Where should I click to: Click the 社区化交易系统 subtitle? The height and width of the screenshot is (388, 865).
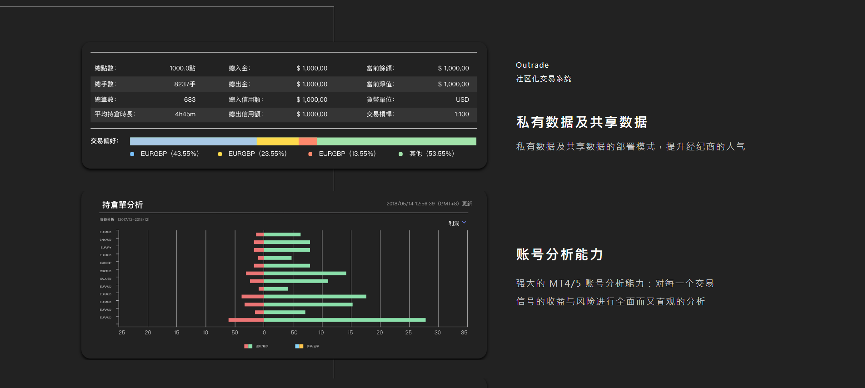(x=544, y=79)
